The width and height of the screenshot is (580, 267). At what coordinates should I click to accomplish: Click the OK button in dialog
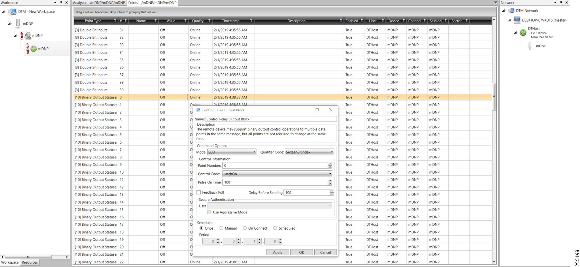point(302,252)
